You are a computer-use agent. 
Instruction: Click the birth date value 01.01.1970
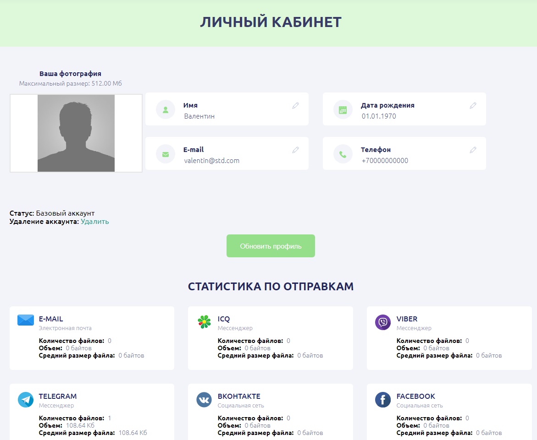(379, 116)
